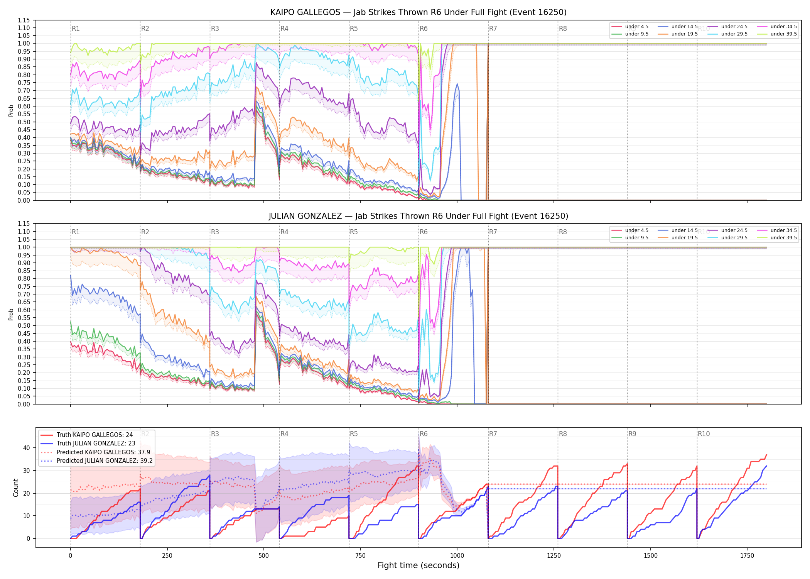Click the R9 marker in the bottom chart
810x579 pixels.
(x=632, y=434)
